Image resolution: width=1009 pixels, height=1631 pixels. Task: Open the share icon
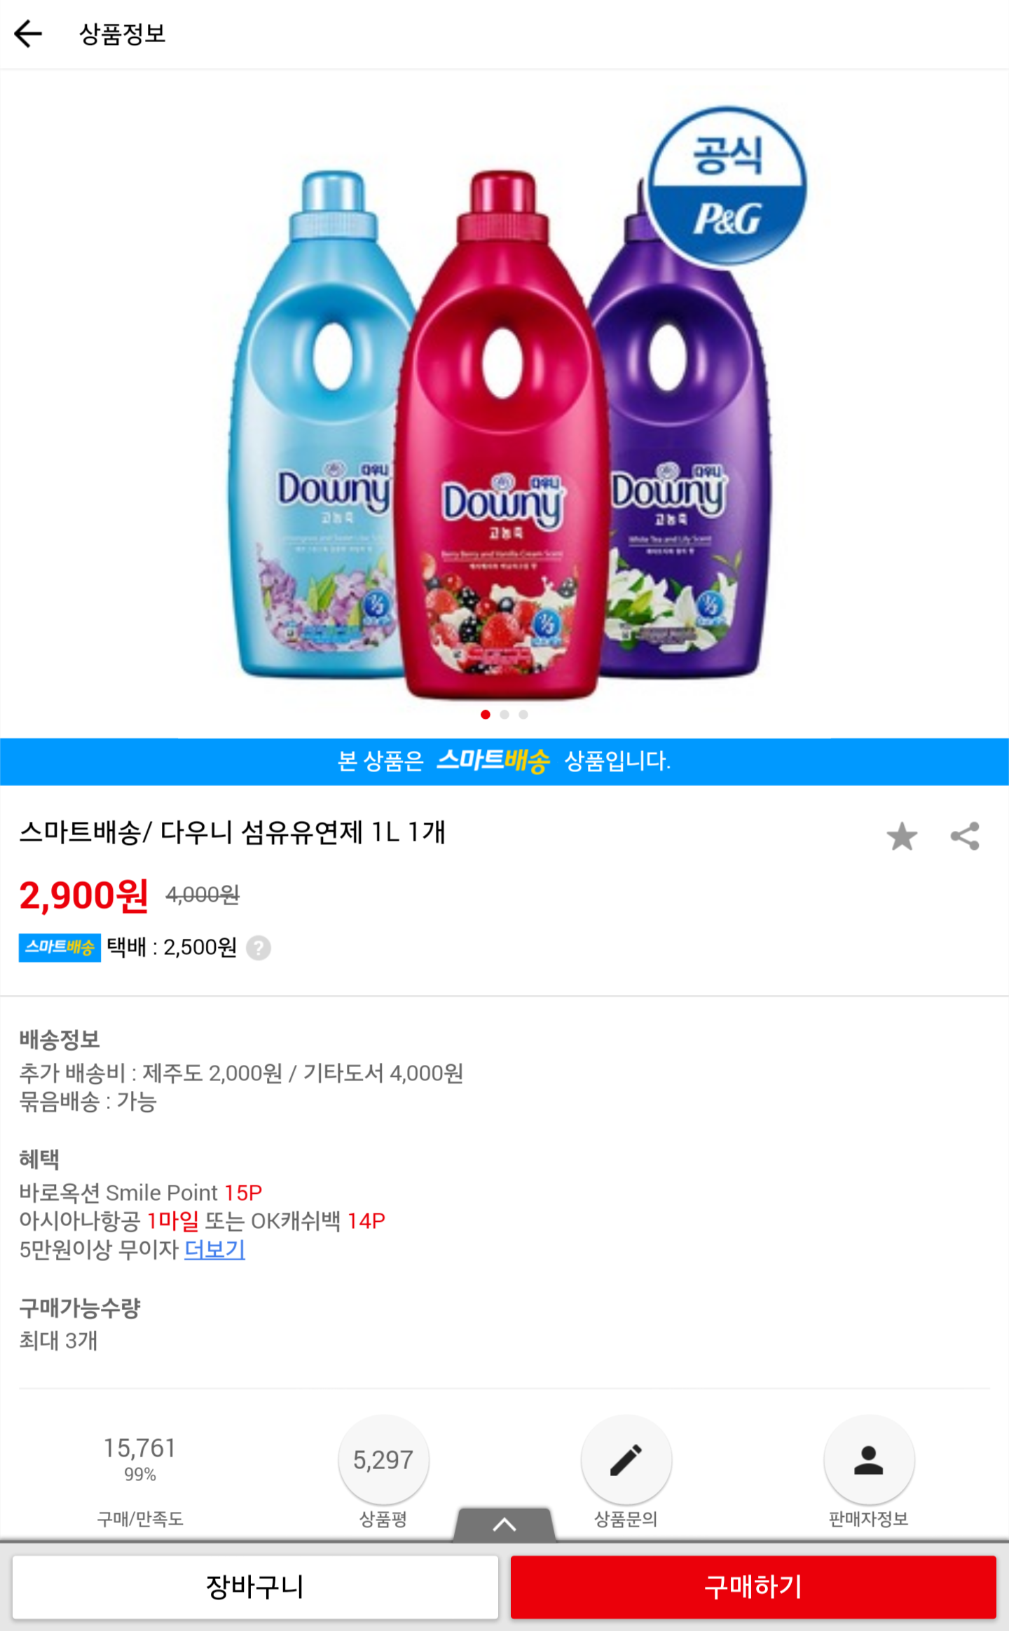pyautogui.click(x=965, y=836)
